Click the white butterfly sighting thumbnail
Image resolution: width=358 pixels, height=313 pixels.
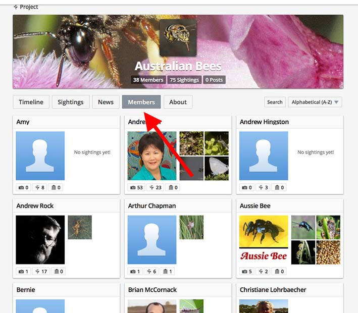(x=217, y=168)
